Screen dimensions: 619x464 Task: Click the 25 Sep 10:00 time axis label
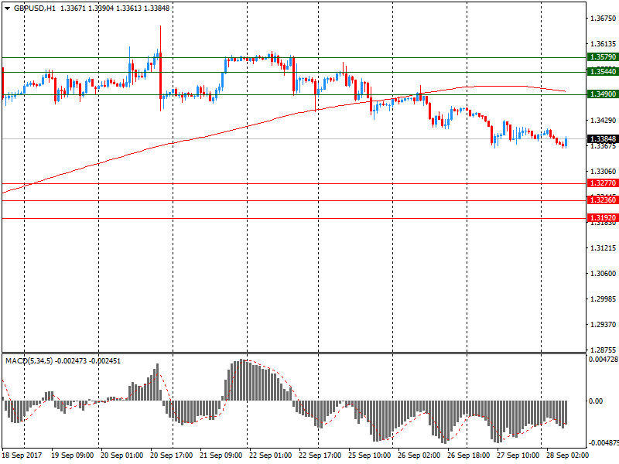370,455
